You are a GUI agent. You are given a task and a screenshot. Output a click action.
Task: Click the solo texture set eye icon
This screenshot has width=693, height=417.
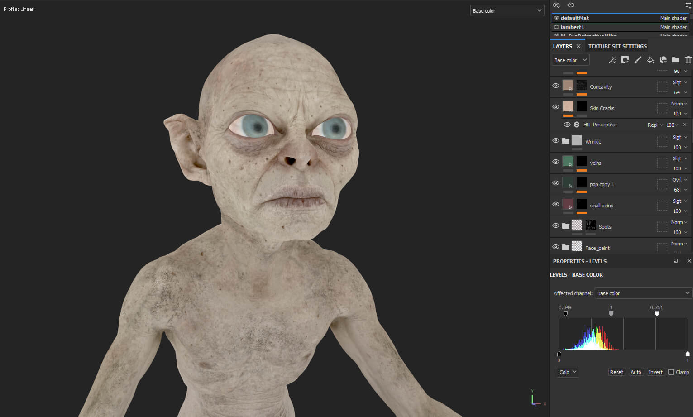[571, 5]
